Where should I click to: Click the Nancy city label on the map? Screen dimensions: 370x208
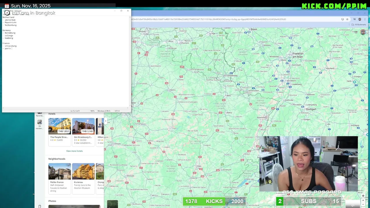click(230, 113)
